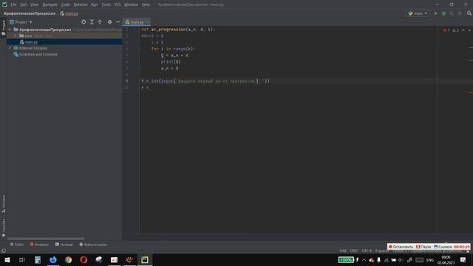Image resolution: width=473 pixels, height=266 pixels.
Task: Select the venv folder row
Action: click(x=64, y=35)
